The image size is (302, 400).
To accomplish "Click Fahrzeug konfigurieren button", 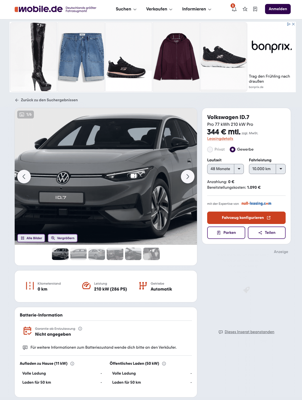I will [246, 218].
